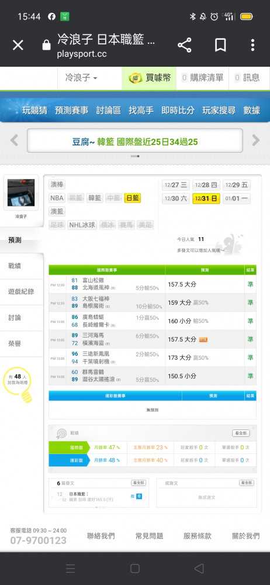Pick the 12/30 六 date
Image resolution: width=270 pixels, height=585 pixels.
point(176,198)
